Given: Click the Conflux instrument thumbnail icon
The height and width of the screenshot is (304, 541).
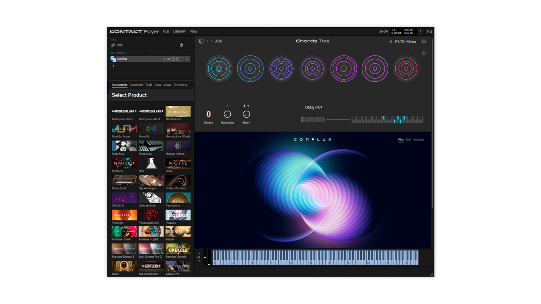Looking at the screenshot, I should (113, 59).
